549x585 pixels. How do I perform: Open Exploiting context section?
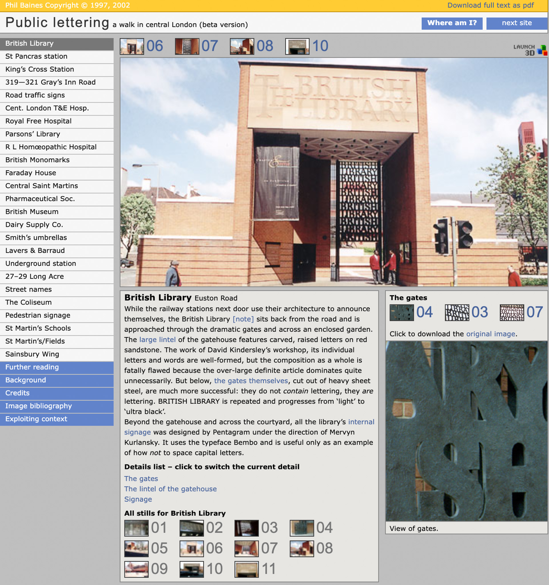(x=57, y=419)
